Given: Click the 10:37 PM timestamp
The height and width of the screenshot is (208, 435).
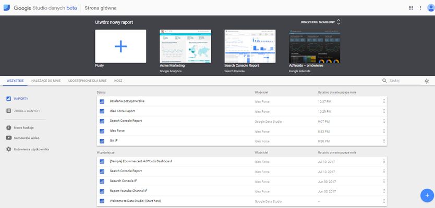Looking at the screenshot, I should pos(324,101).
